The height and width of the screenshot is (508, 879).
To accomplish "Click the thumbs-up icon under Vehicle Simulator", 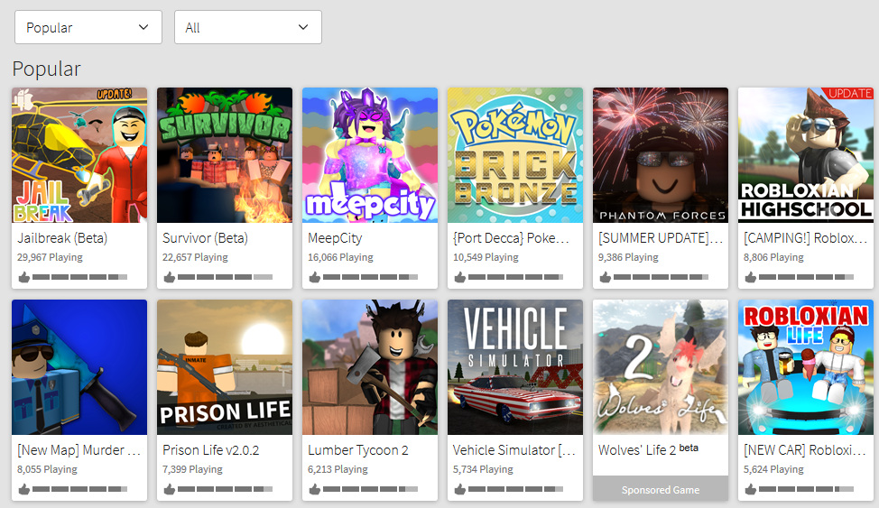I will tap(460, 489).
